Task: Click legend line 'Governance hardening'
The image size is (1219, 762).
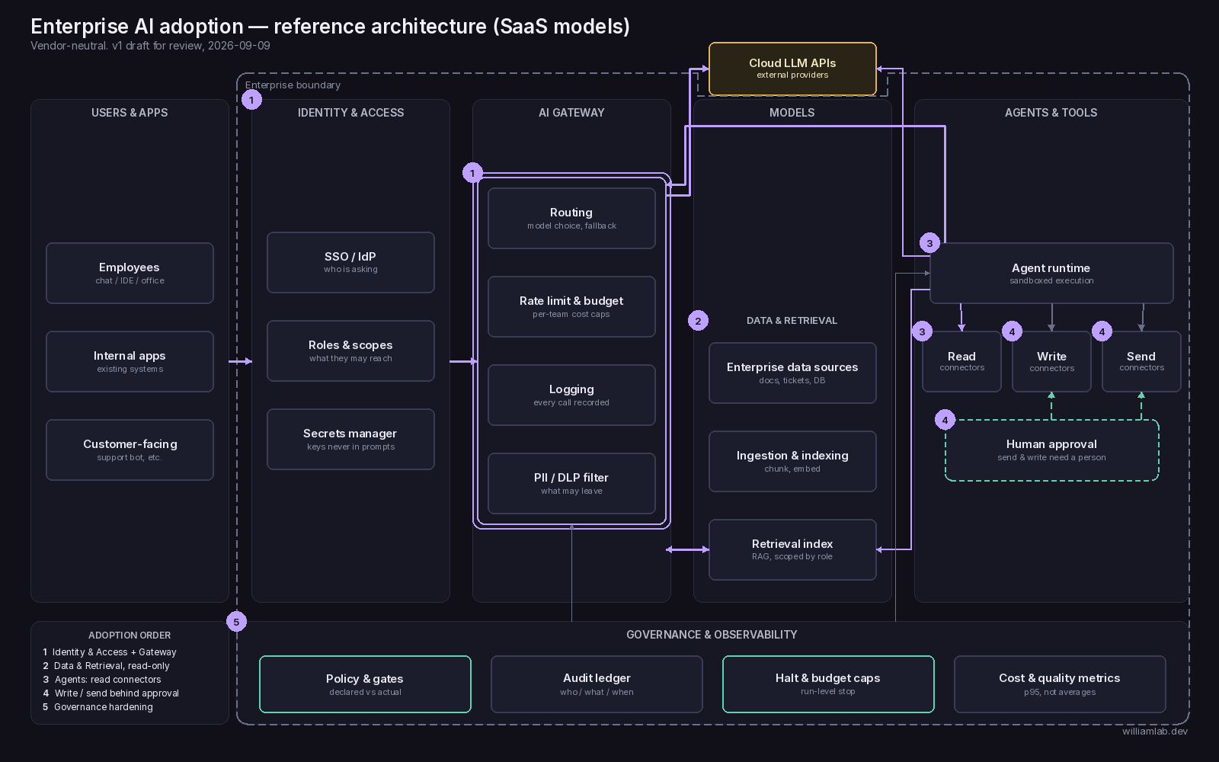Action: [104, 707]
